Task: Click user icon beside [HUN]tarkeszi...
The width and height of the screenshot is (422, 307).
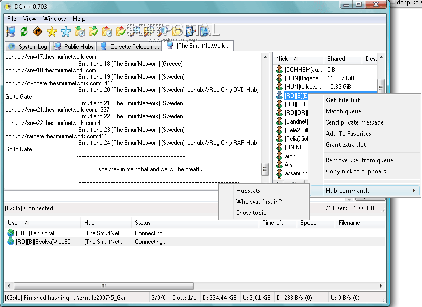Action: (279, 86)
